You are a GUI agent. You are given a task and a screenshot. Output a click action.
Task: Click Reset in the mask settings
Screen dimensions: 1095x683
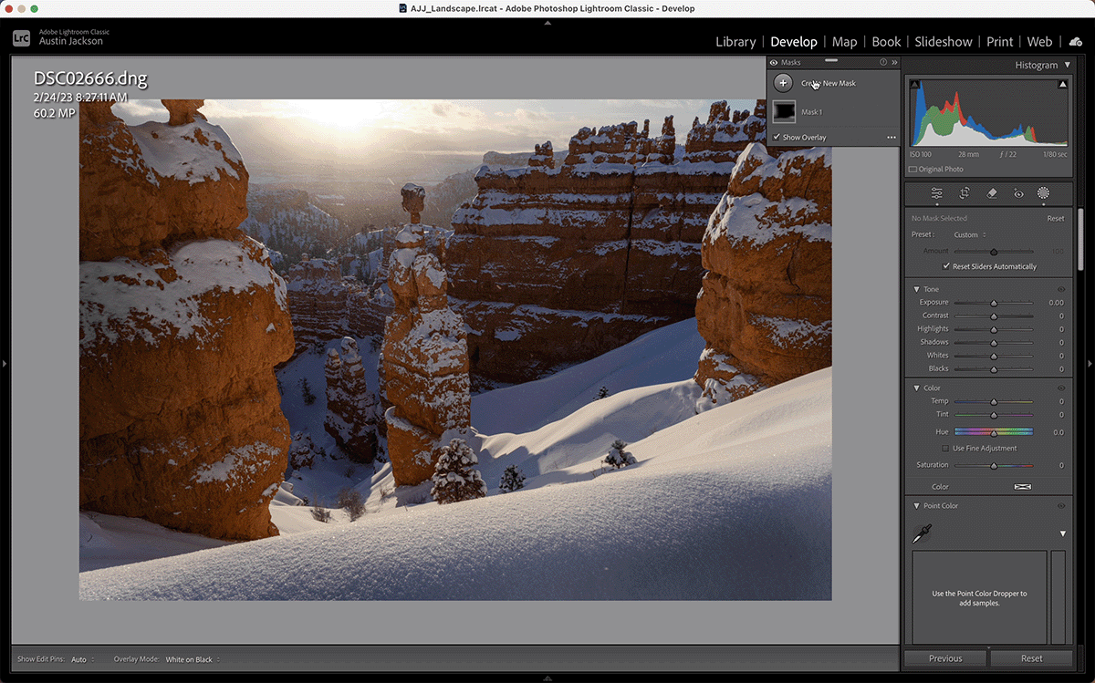[1055, 219]
